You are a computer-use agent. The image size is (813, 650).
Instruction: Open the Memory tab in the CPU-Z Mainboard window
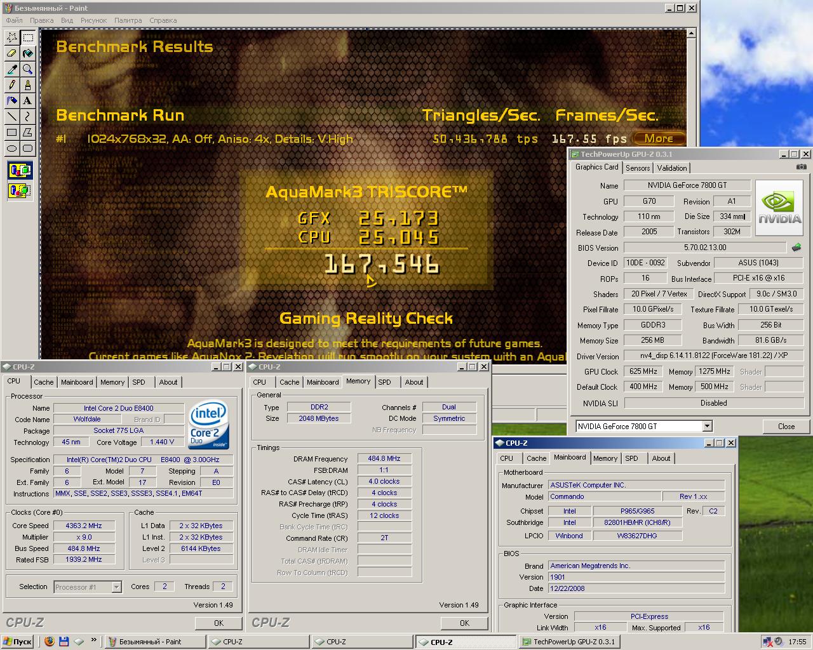click(x=605, y=458)
